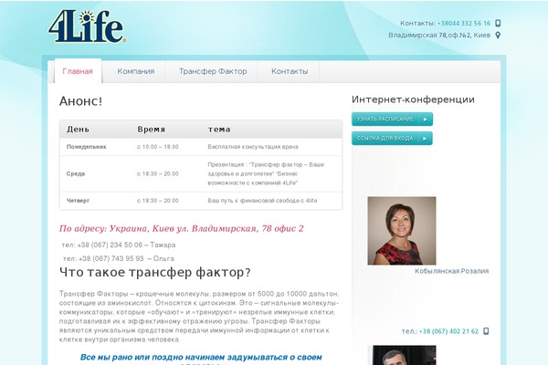This screenshot has height=365, width=548.
Task: Click the Презентация Трансфер фактор topic text
Action: click(266, 173)
